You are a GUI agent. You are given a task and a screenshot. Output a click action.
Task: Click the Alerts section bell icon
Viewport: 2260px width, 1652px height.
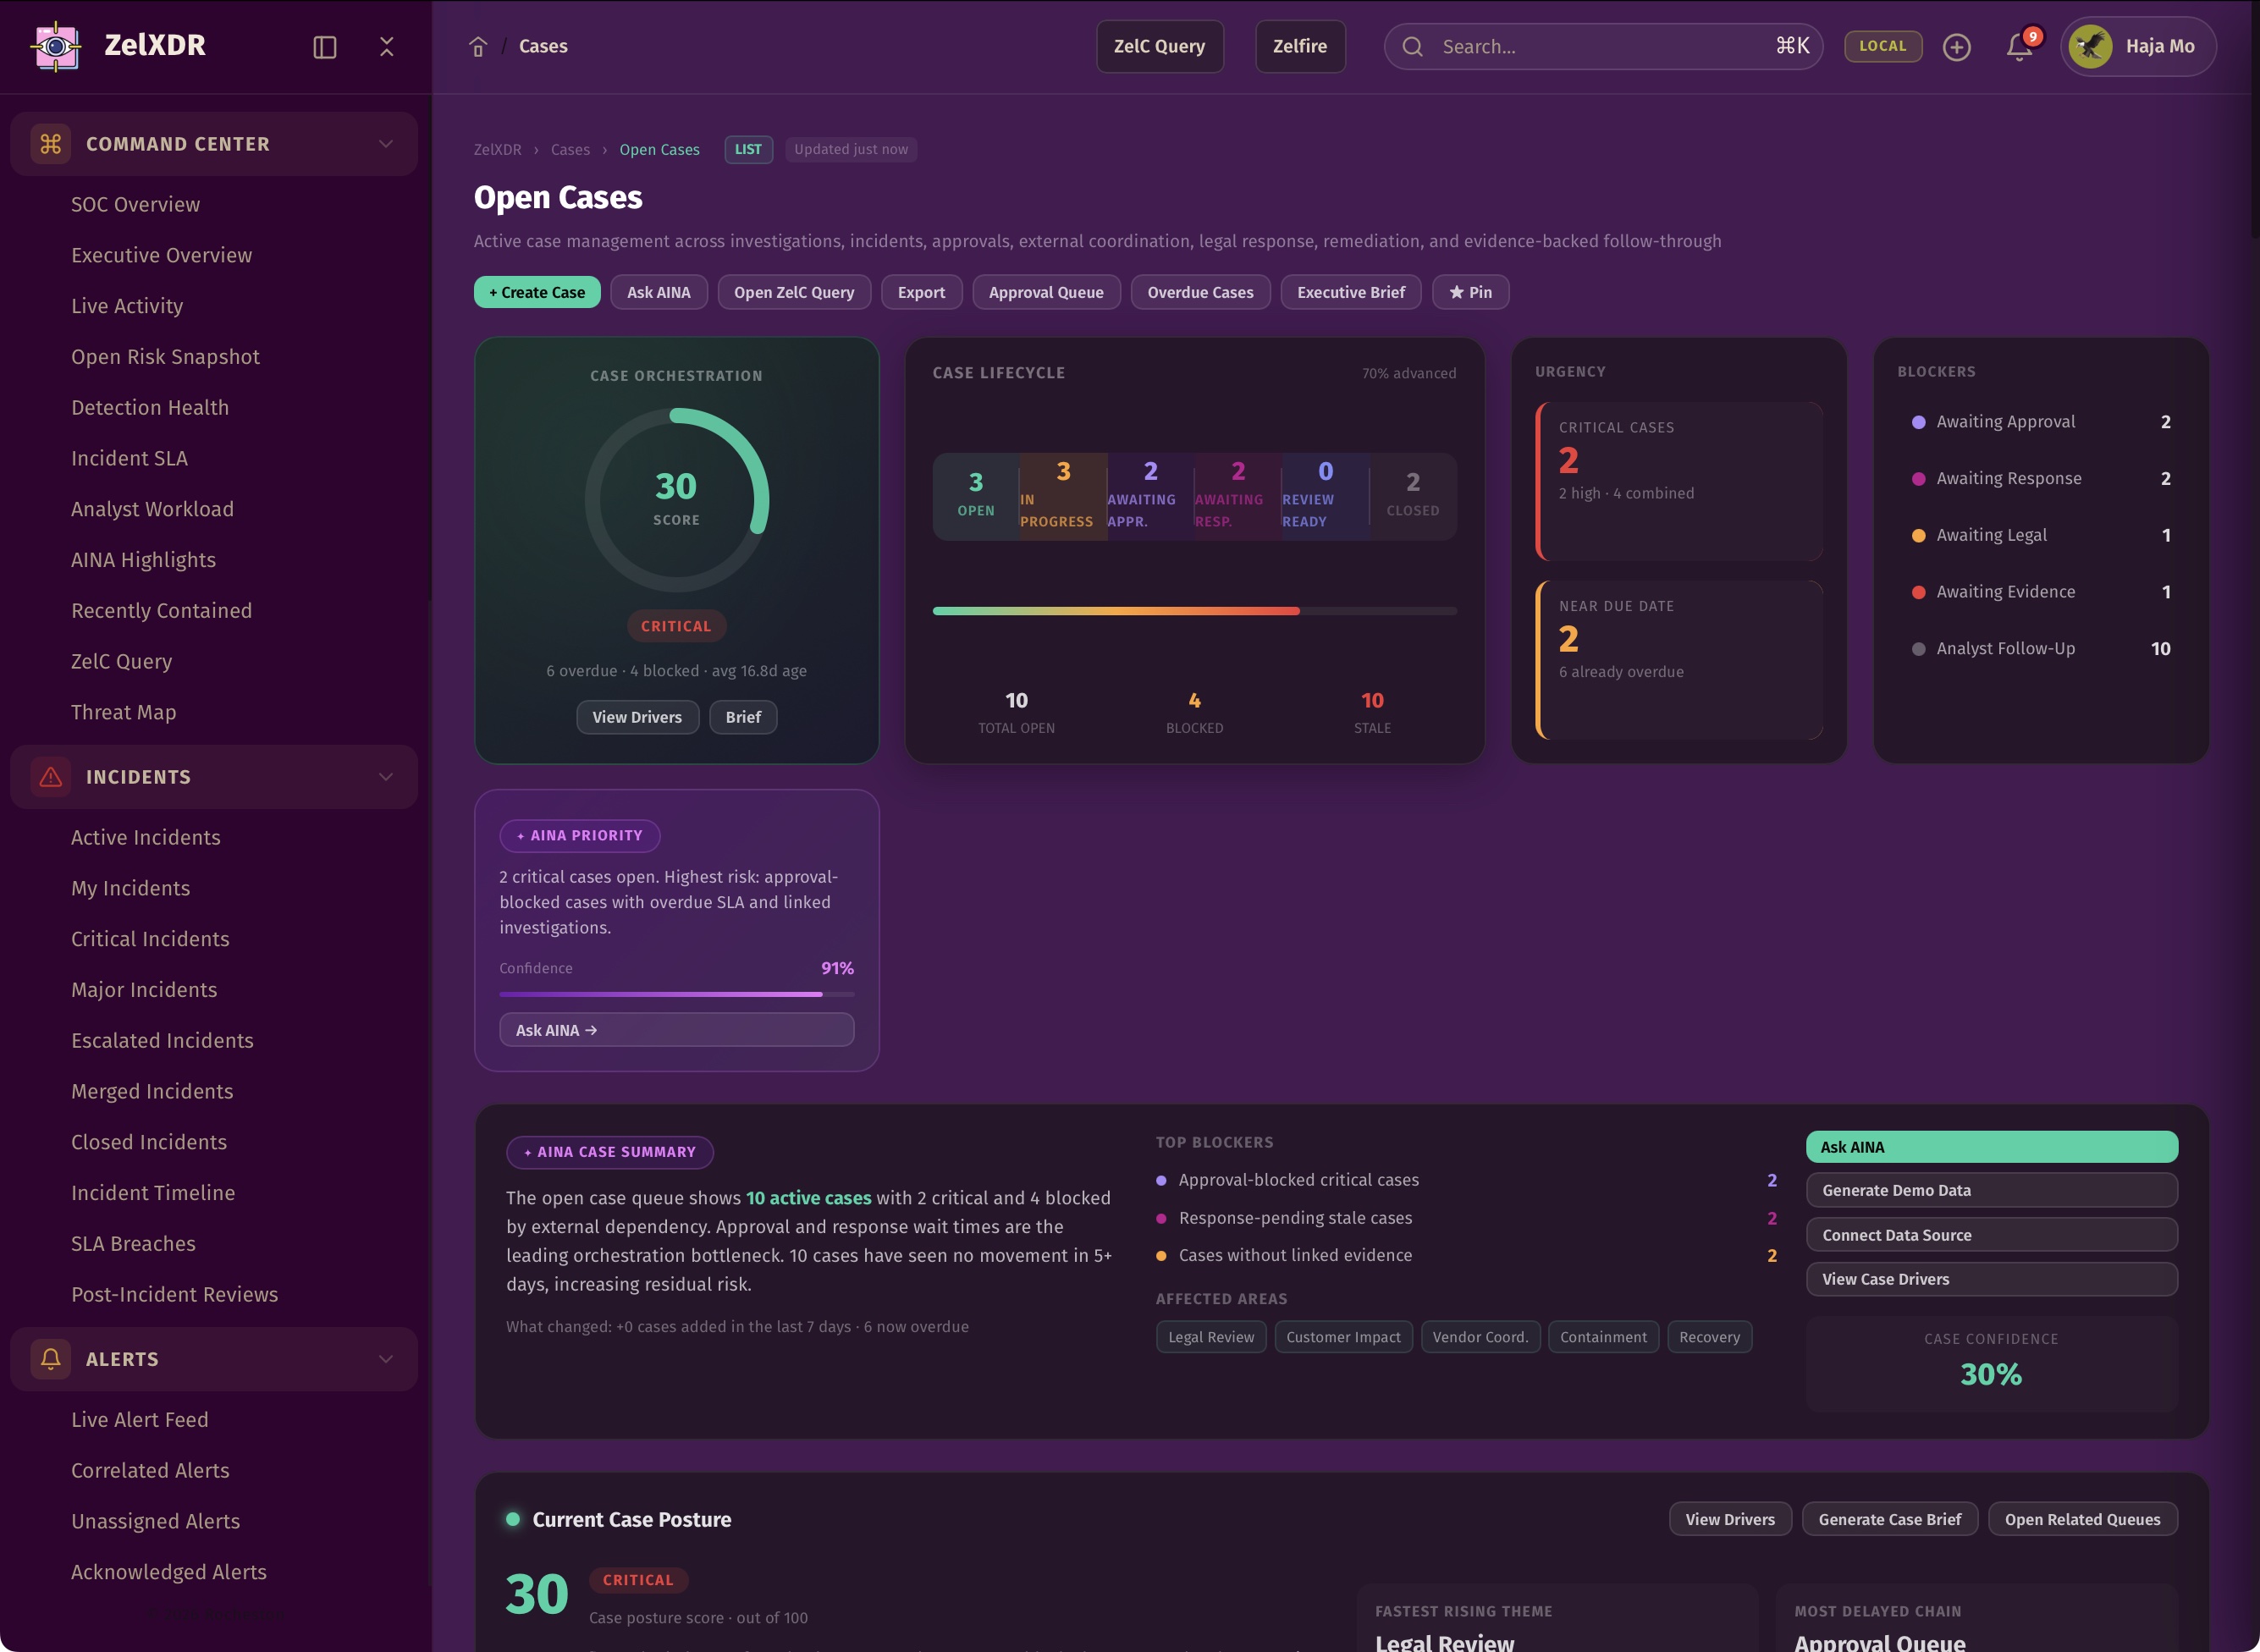pyautogui.click(x=51, y=1359)
